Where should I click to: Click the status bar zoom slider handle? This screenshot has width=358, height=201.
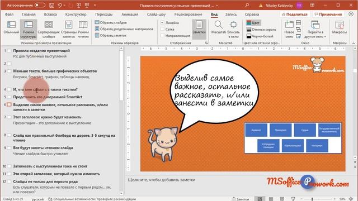[x=312, y=199]
